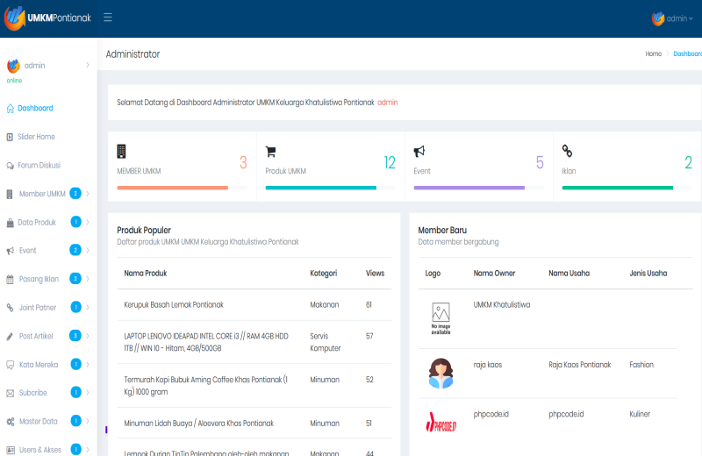Click the Kata Mereka speech icon
This screenshot has width=702, height=456.
click(10, 365)
